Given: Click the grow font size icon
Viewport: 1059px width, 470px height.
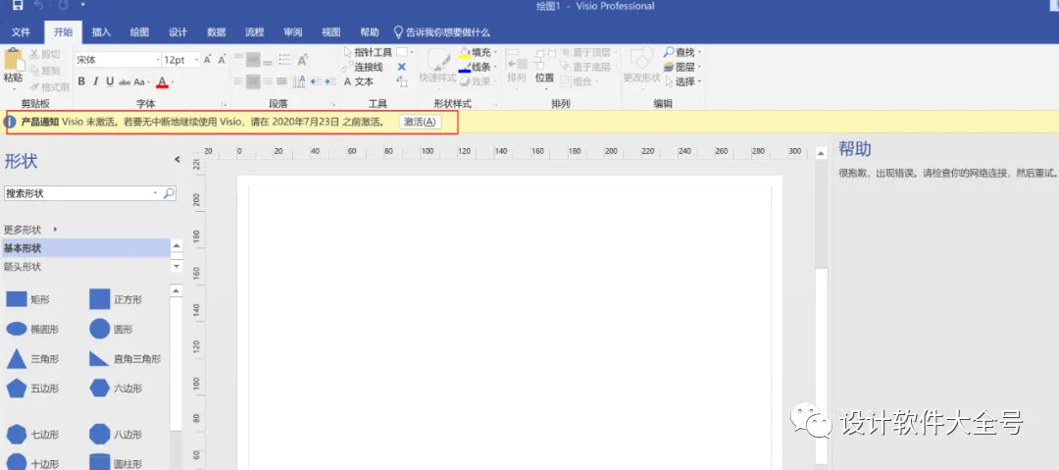Looking at the screenshot, I should [207, 60].
